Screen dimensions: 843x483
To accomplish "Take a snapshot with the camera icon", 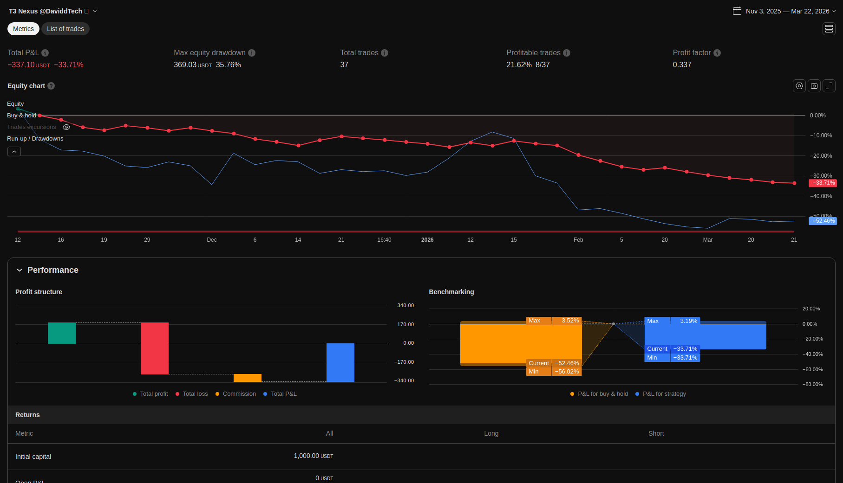I will coord(814,86).
